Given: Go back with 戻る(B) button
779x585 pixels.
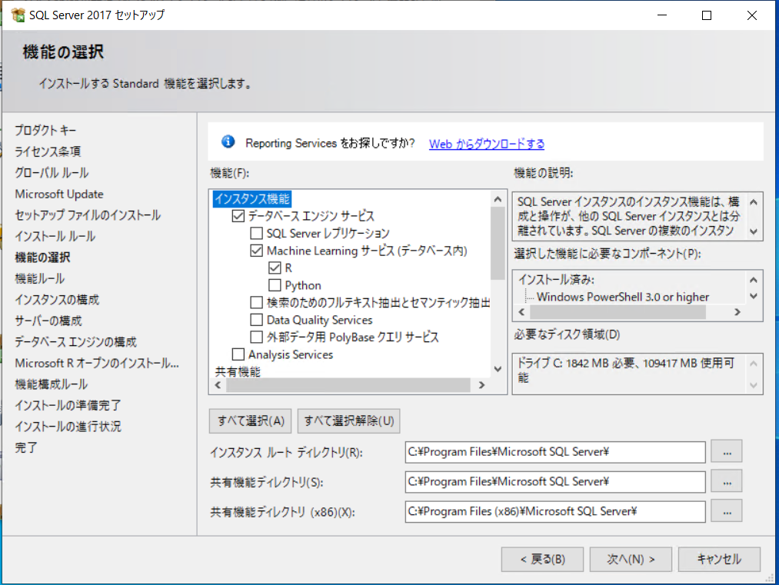Looking at the screenshot, I should [x=542, y=559].
